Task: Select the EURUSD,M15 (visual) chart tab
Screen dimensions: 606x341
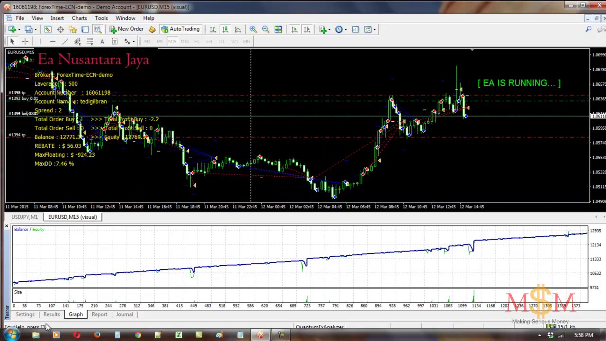Action: [x=72, y=217]
